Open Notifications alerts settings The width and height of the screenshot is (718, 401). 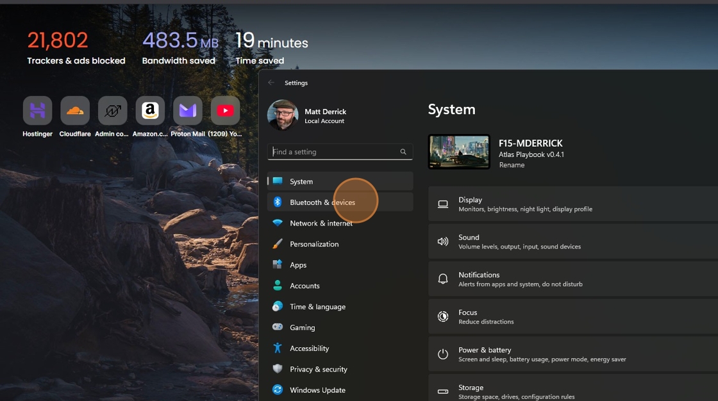(573, 279)
